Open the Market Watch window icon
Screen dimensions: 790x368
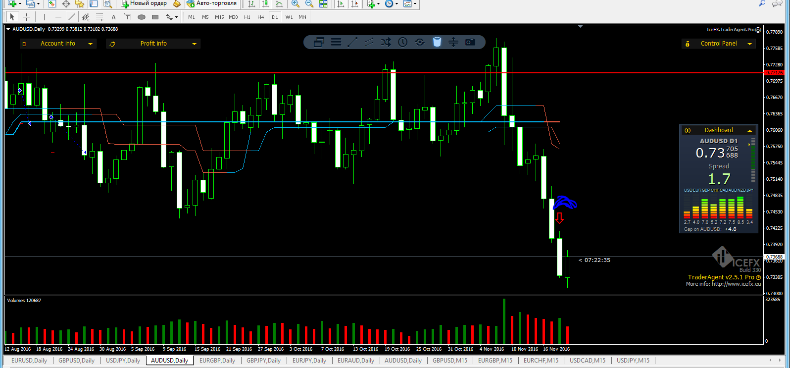52,3
